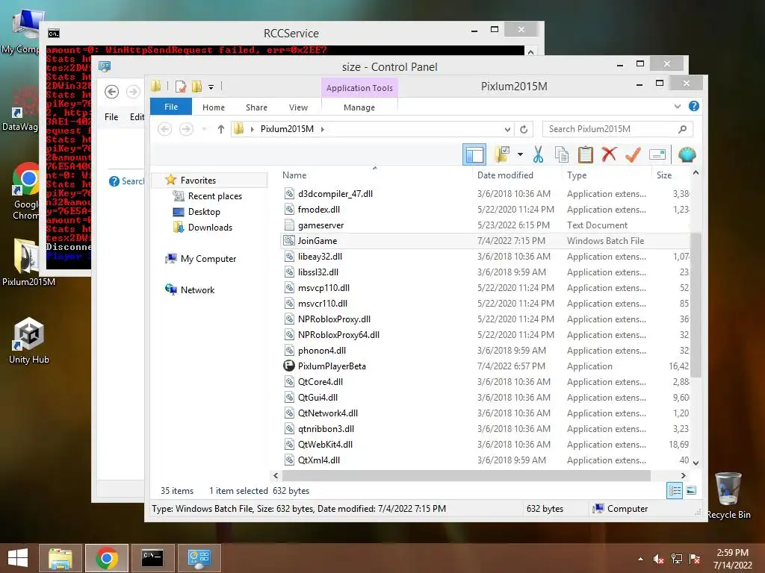Click the Properties quick access toolbar icon
Screen dimensions: 765x573
pos(181,87)
